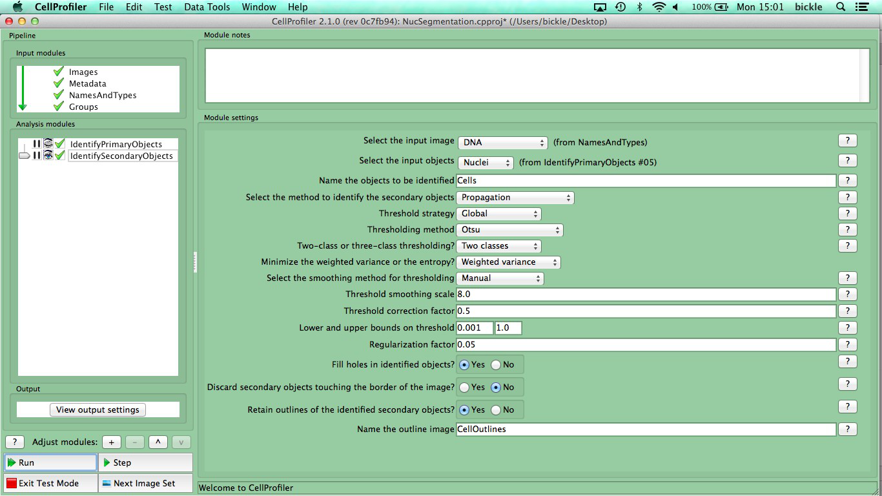The width and height of the screenshot is (882, 496).
Task: Click the Threshold smoothing scale field
Action: point(646,294)
